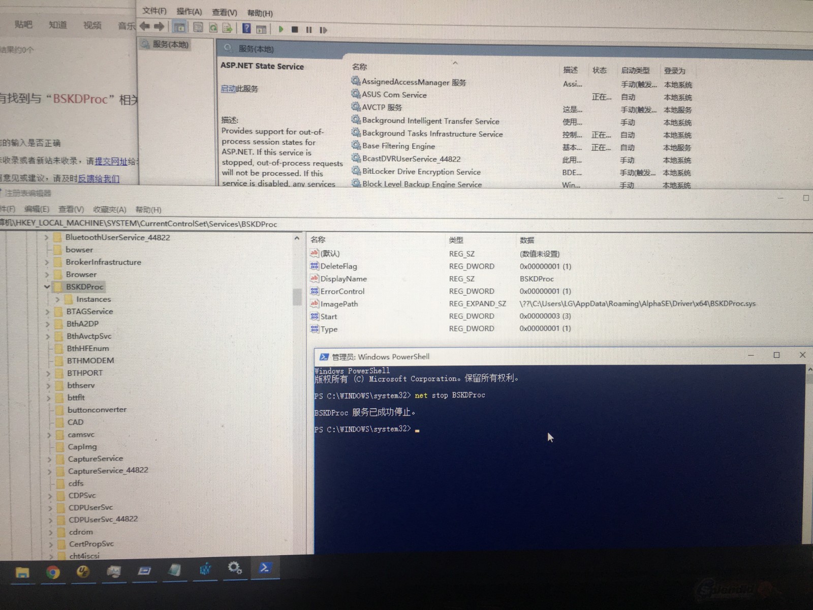Image resolution: width=813 pixels, height=610 pixels.
Task: Open Services gear icon on taskbar
Action: (x=234, y=568)
